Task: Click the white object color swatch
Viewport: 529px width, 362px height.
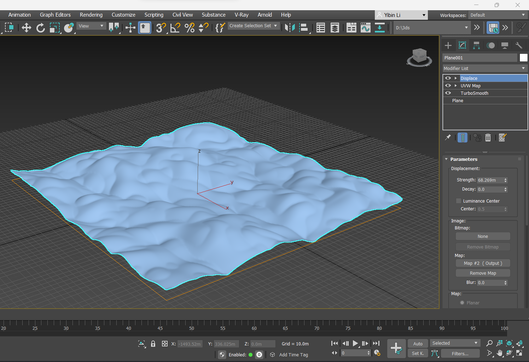Action: (523, 58)
